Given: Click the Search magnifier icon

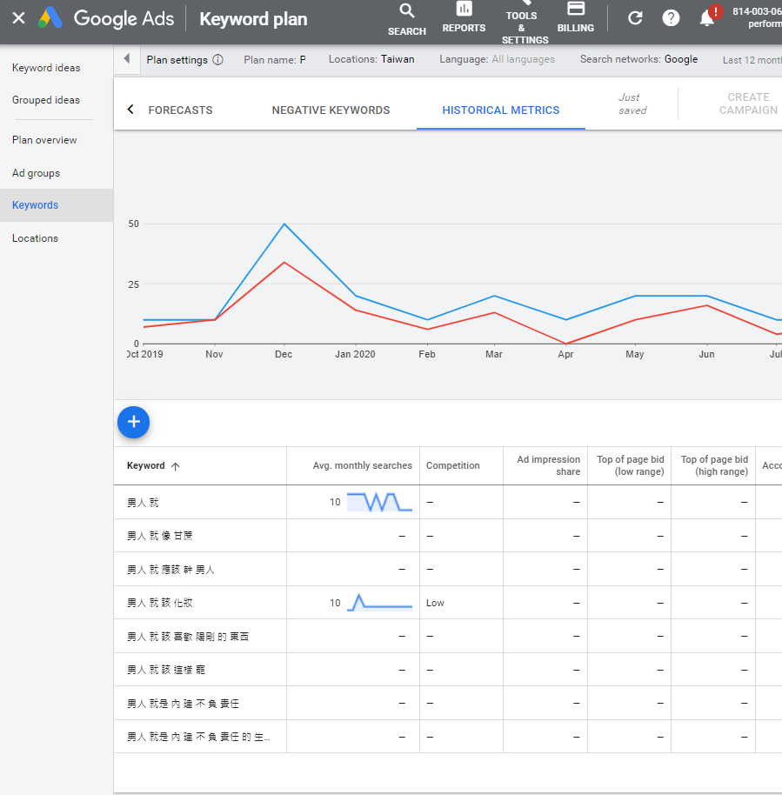Looking at the screenshot, I should [406, 11].
